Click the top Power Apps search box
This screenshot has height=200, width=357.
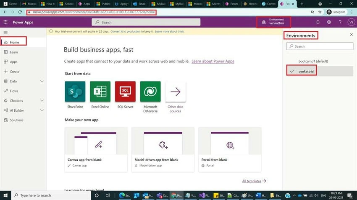146,22
